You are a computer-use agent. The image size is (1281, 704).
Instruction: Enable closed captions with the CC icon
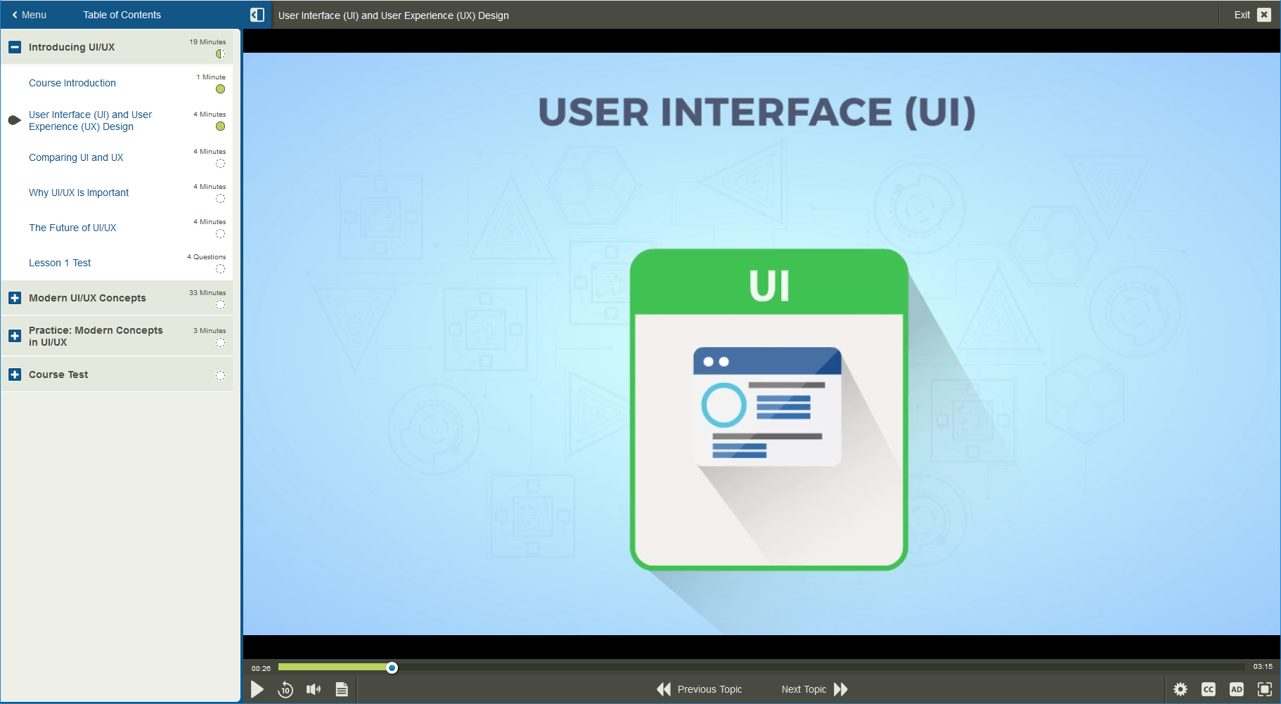pos(1209,689)
